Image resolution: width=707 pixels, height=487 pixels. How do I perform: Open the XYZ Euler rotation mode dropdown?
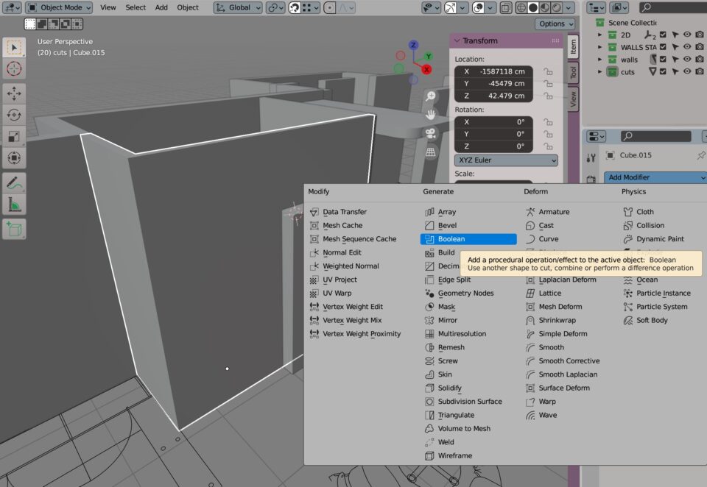[x=506, y=160]
